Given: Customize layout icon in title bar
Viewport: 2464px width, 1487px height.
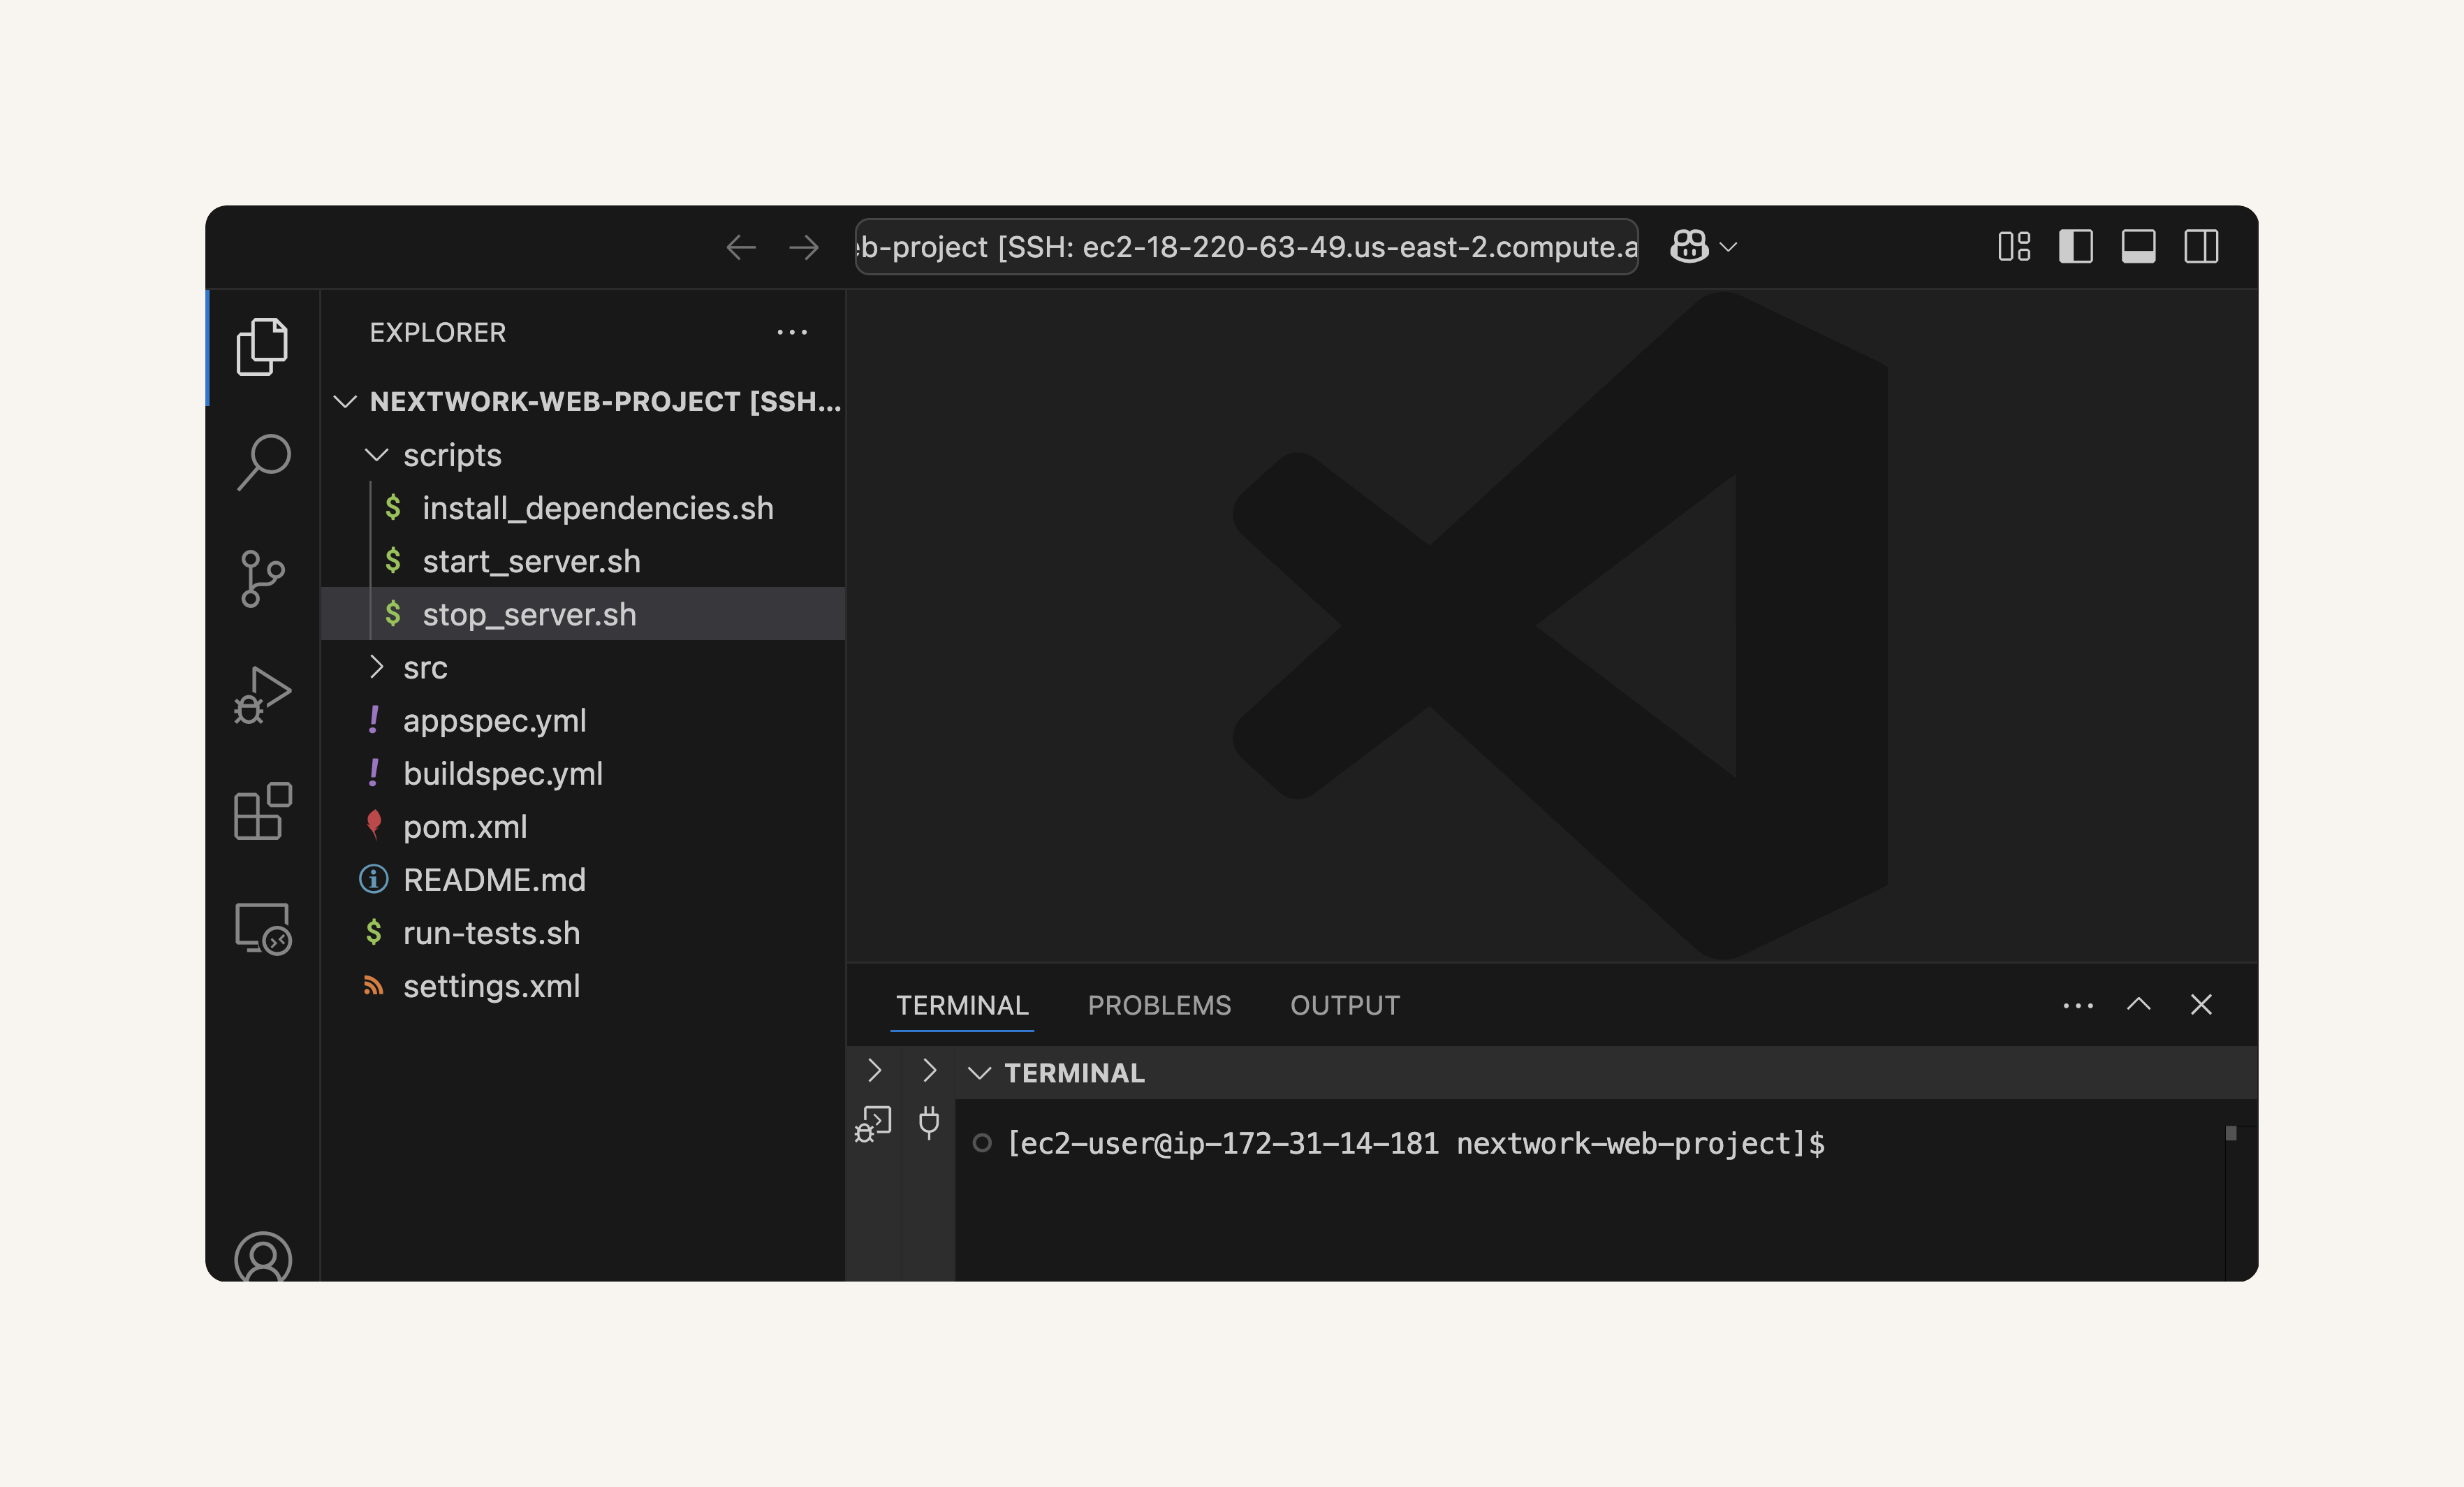Looking at the screenshot, I should tap(2014, 246).
